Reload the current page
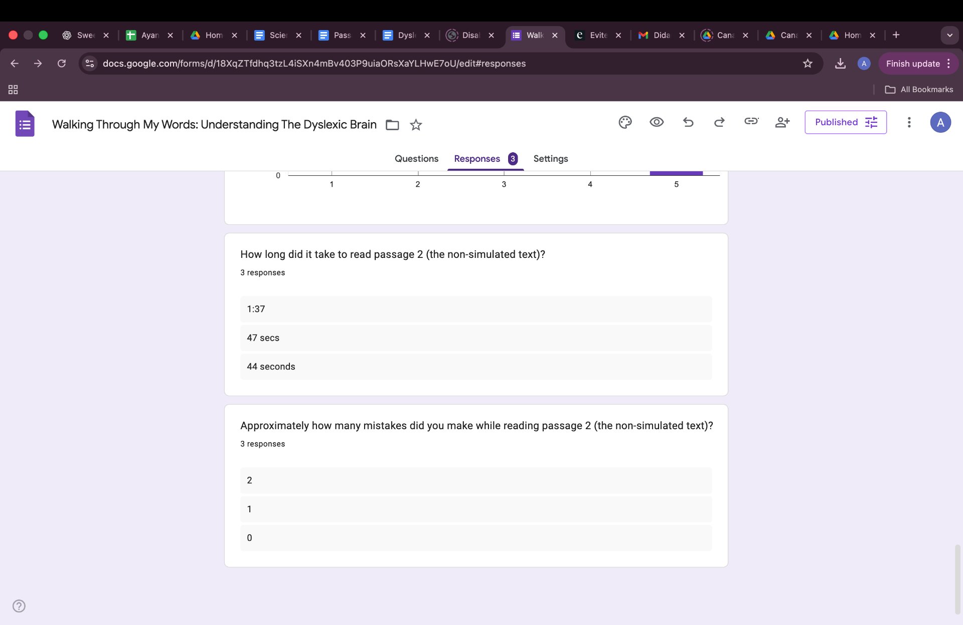The height and width of the screenshot is (625, 963). [x=61, y=64]
